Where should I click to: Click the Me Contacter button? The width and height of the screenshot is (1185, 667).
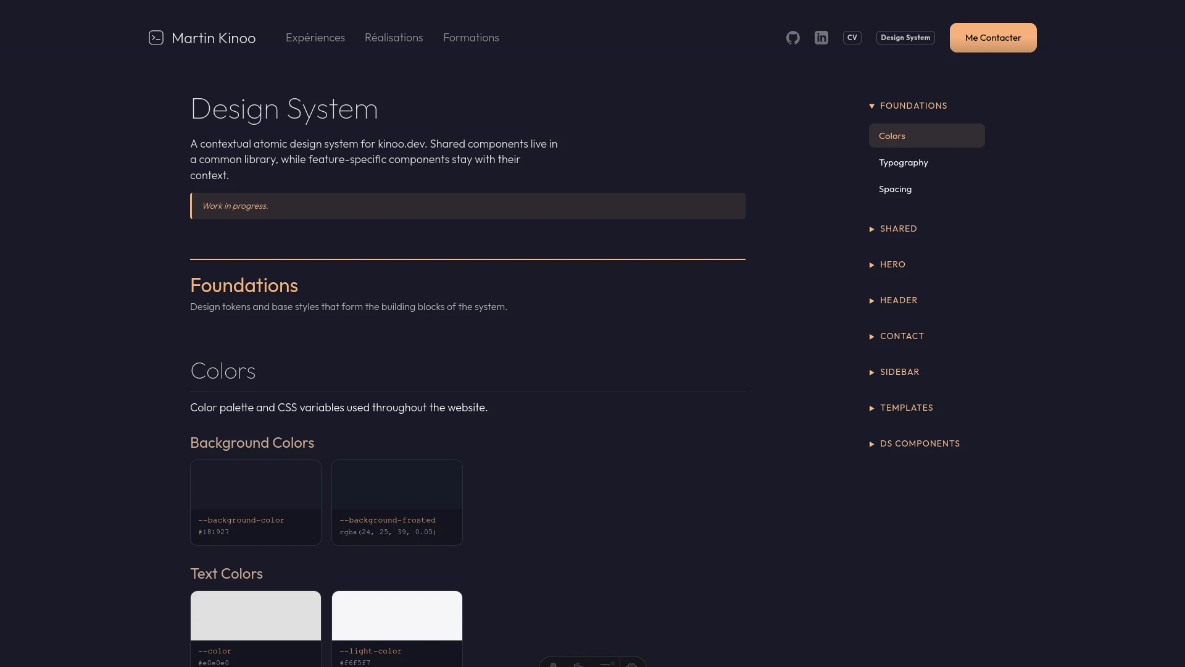tap(992, 37)
